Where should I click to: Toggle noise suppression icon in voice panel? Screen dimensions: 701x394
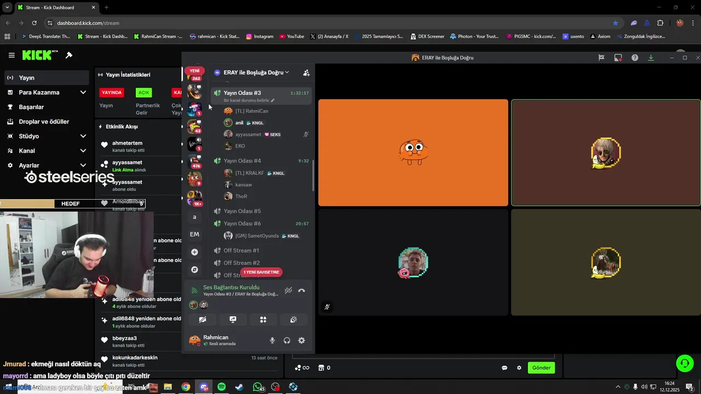click(x=288, y=291)
